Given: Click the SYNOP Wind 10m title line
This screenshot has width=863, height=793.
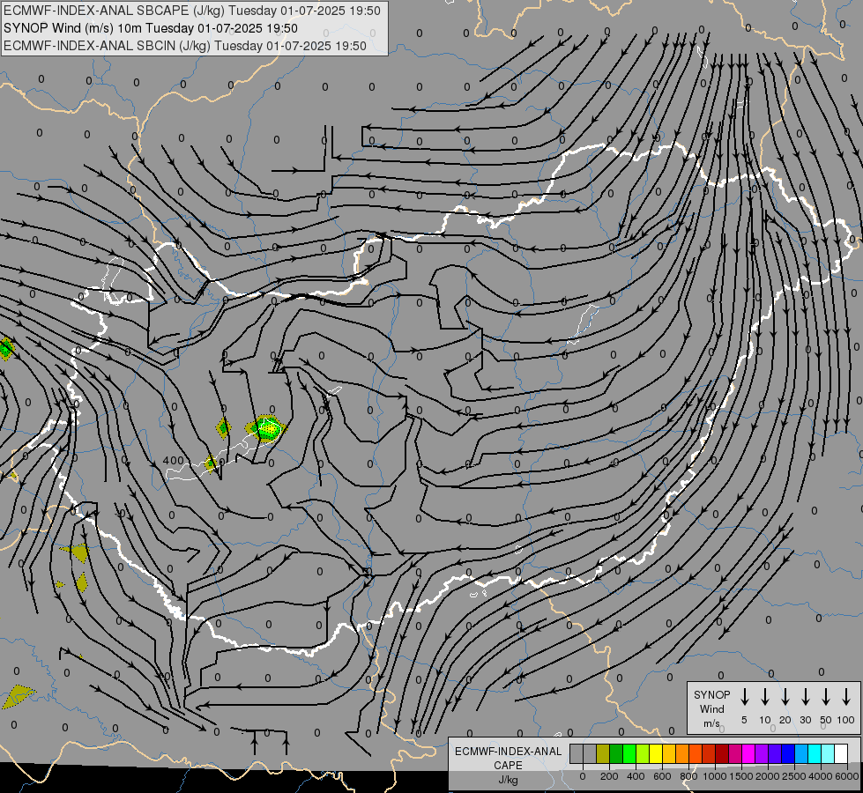Looking at the screenshot, I should (x=150, y=28).
